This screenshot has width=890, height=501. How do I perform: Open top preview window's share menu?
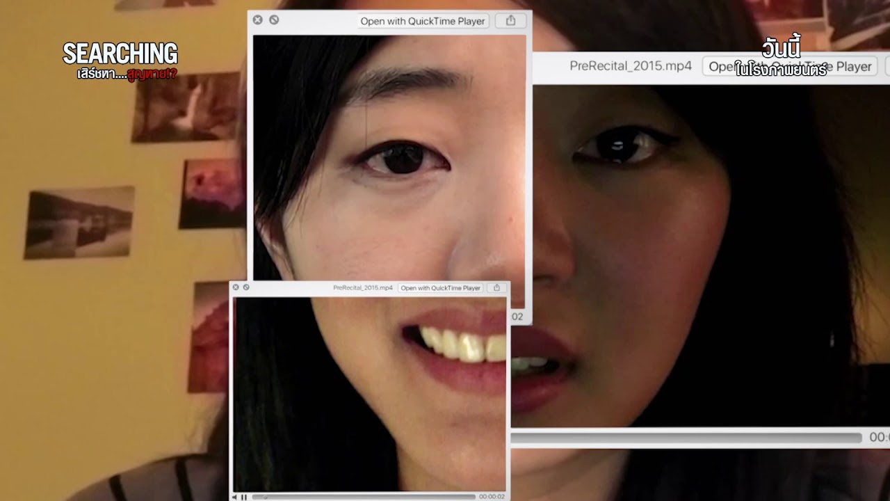pos(510,21)
